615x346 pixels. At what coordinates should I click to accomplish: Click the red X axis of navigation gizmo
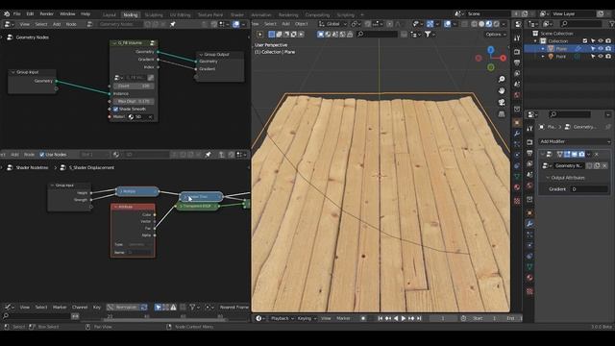click(503, 58)
